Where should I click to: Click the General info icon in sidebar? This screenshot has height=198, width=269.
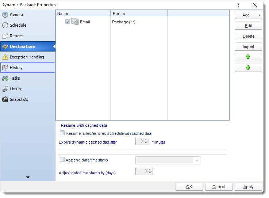point(5,15)
